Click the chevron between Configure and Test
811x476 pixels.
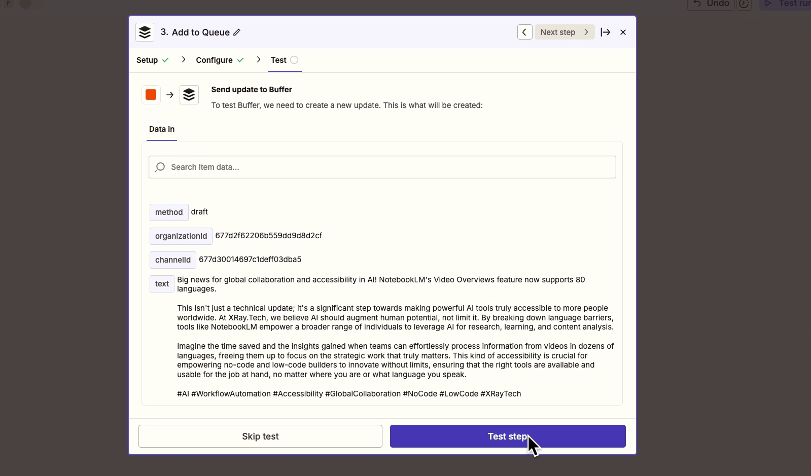tap(259, 59)
